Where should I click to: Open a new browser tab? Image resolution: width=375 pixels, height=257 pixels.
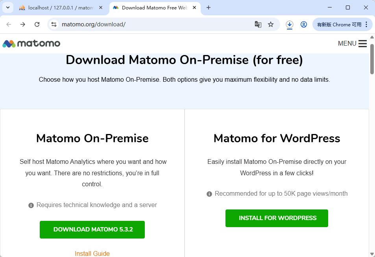click(208, 7)
